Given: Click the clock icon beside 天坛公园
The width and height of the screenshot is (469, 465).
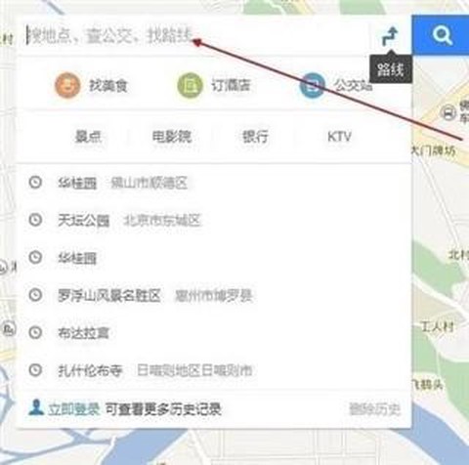Looking at the screenshot, I should pos(35,220).
